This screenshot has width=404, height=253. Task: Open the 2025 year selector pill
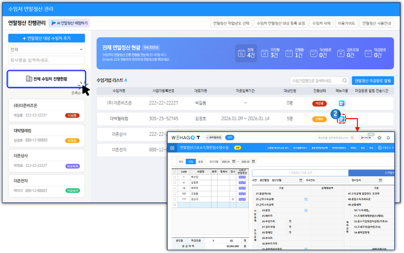click(230, 137)
